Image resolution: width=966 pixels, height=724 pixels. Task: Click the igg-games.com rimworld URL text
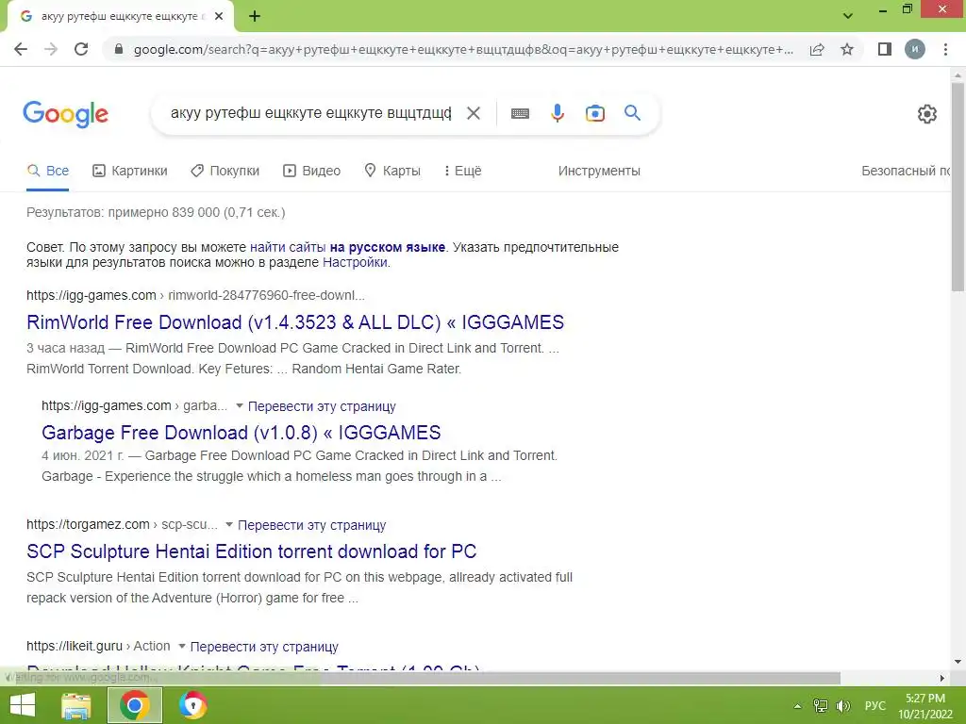coord(195,295)
